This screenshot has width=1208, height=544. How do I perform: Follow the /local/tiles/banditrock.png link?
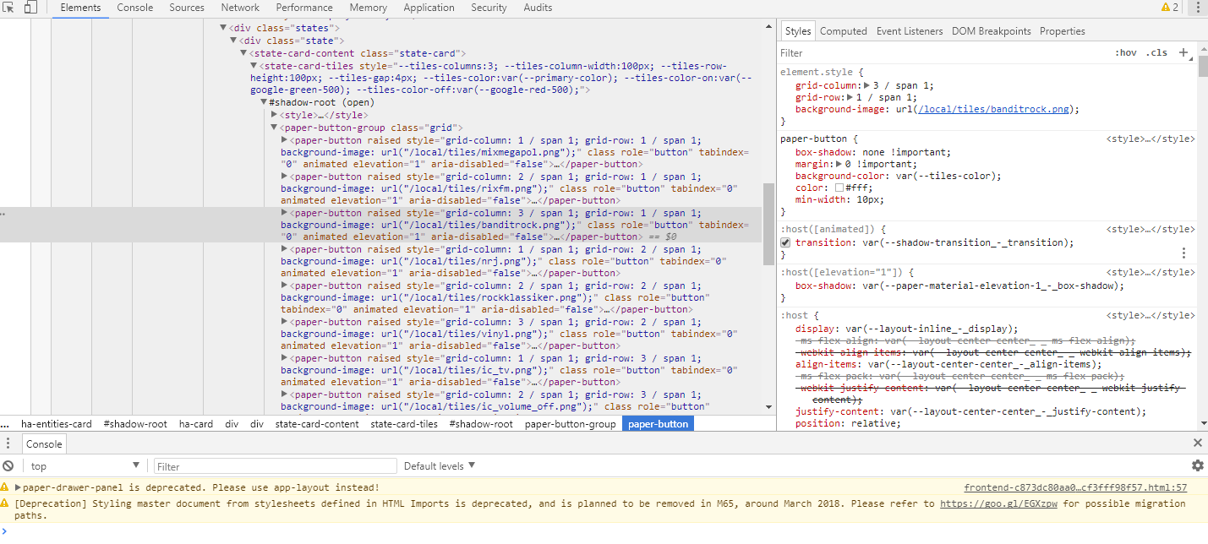point(996,109)
